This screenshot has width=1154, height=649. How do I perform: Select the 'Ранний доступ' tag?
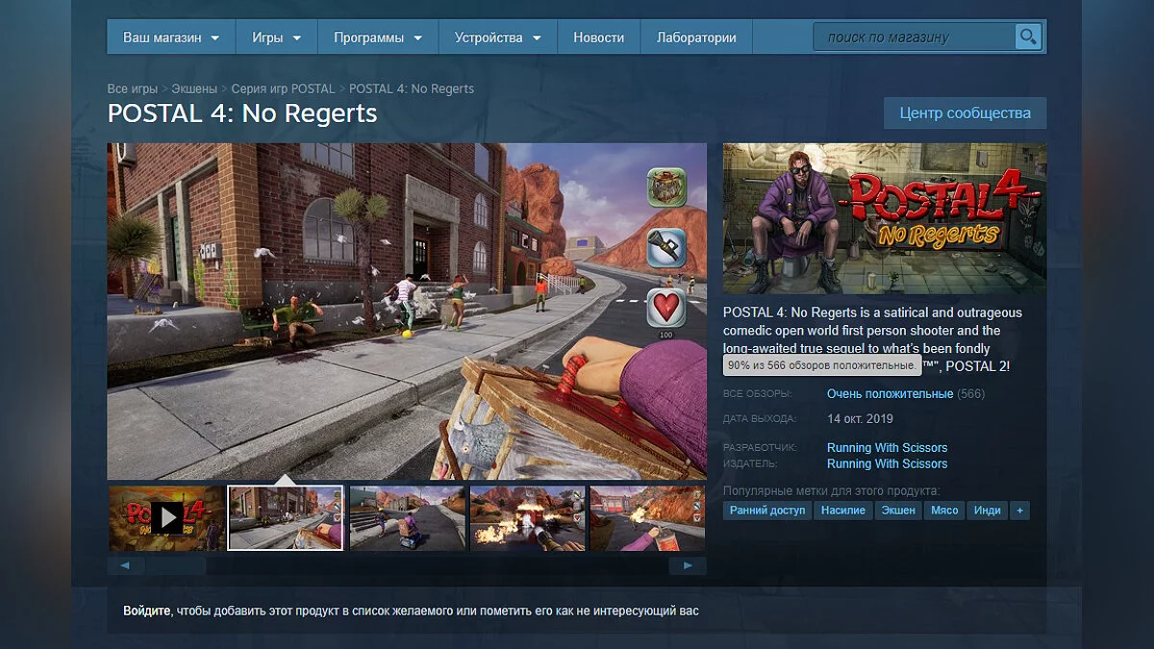[767, 511]
